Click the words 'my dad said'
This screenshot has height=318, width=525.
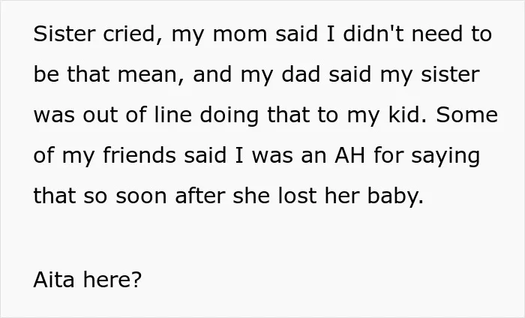tap(306, 75)
